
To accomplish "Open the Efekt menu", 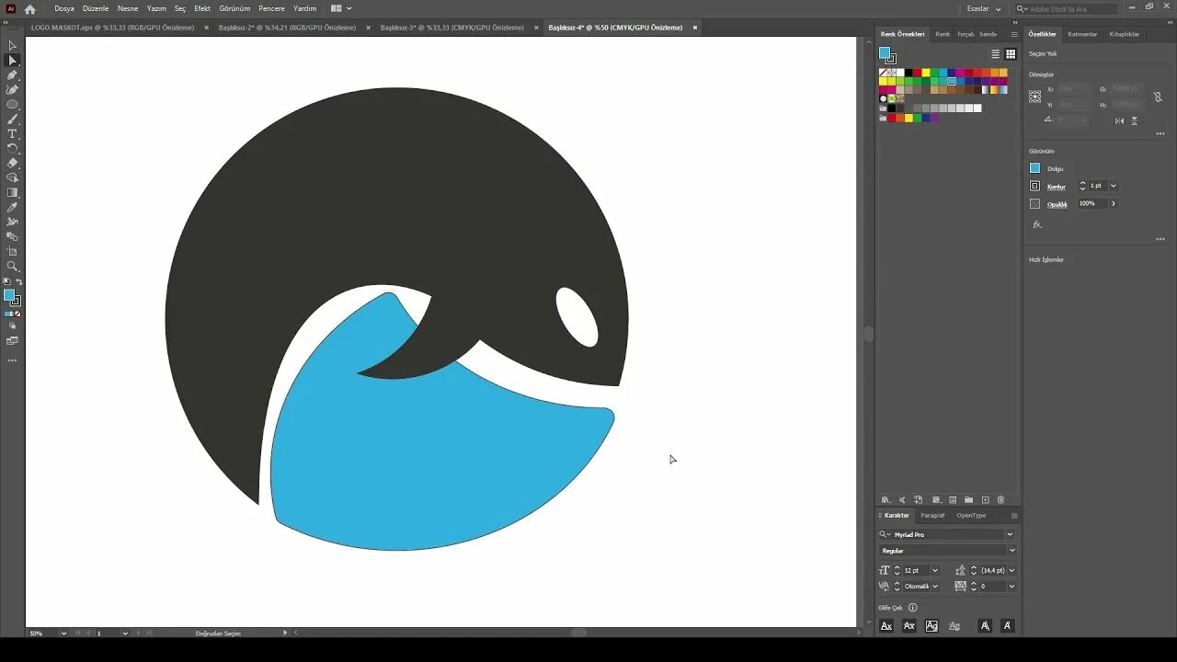I will (202, 8).
